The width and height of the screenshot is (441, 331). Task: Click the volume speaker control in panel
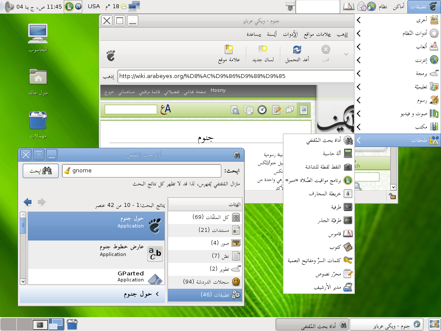9,6
